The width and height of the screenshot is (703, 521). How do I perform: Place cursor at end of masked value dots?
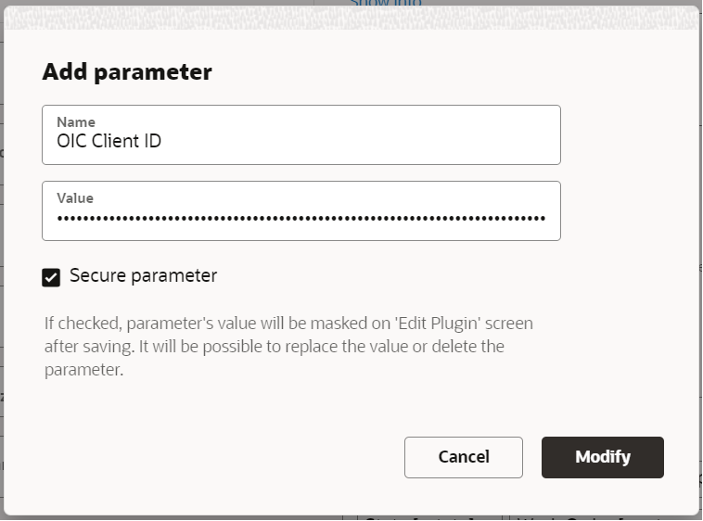pyautogui.click(x=545, y=219)
